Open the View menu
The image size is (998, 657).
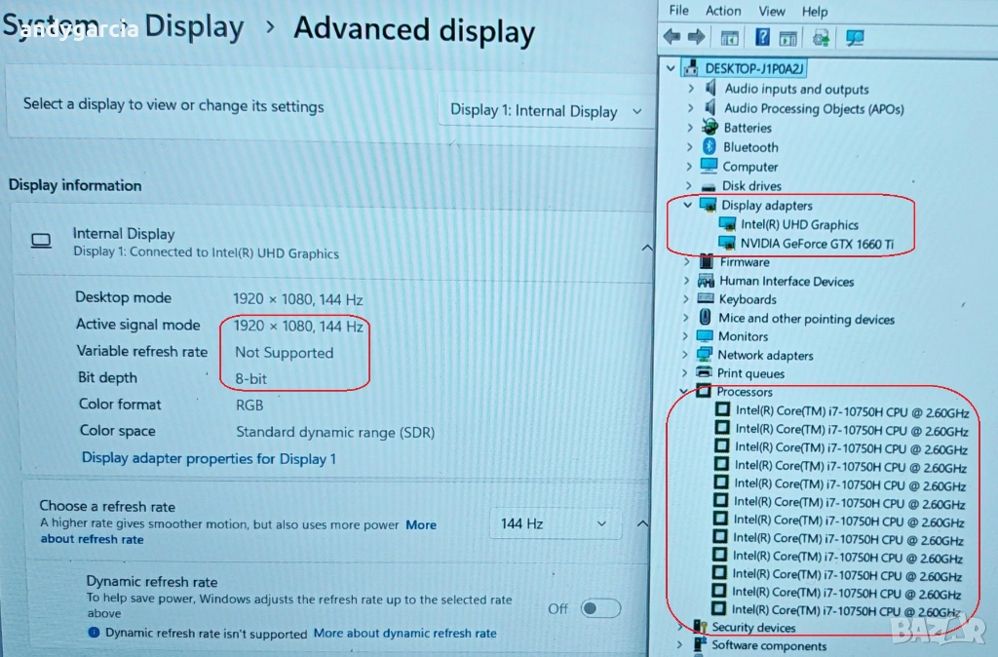(772, 11)
